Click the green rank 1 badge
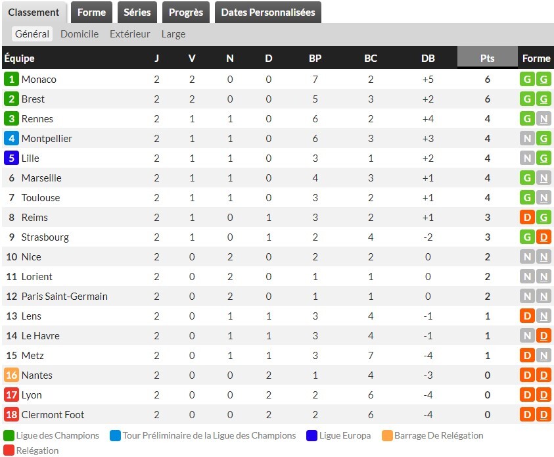This screenshot has width=554, height=457. pyautogui.click(x=11, y=80)
